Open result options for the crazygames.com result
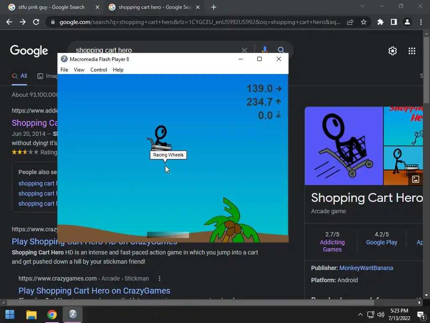This screenshot has height=323, width=430. point(159,278)
